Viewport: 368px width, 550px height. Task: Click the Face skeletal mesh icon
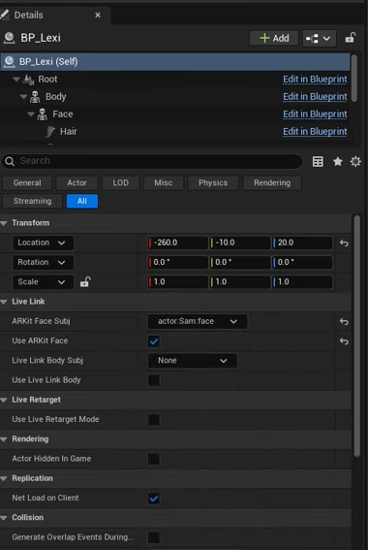coord(43,114)
